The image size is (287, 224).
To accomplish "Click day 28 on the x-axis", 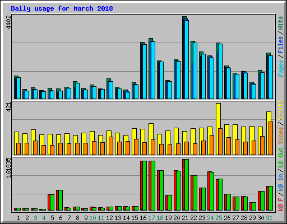I will [x=244, y=218].
